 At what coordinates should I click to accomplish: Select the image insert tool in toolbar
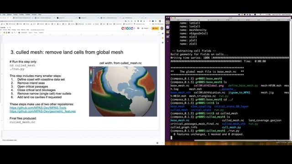(x=9, y=32)
